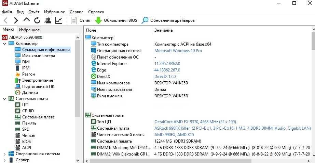Screen dimensions: 315x163
Task: Open the Память tree item
Action: tap(26, 123)
